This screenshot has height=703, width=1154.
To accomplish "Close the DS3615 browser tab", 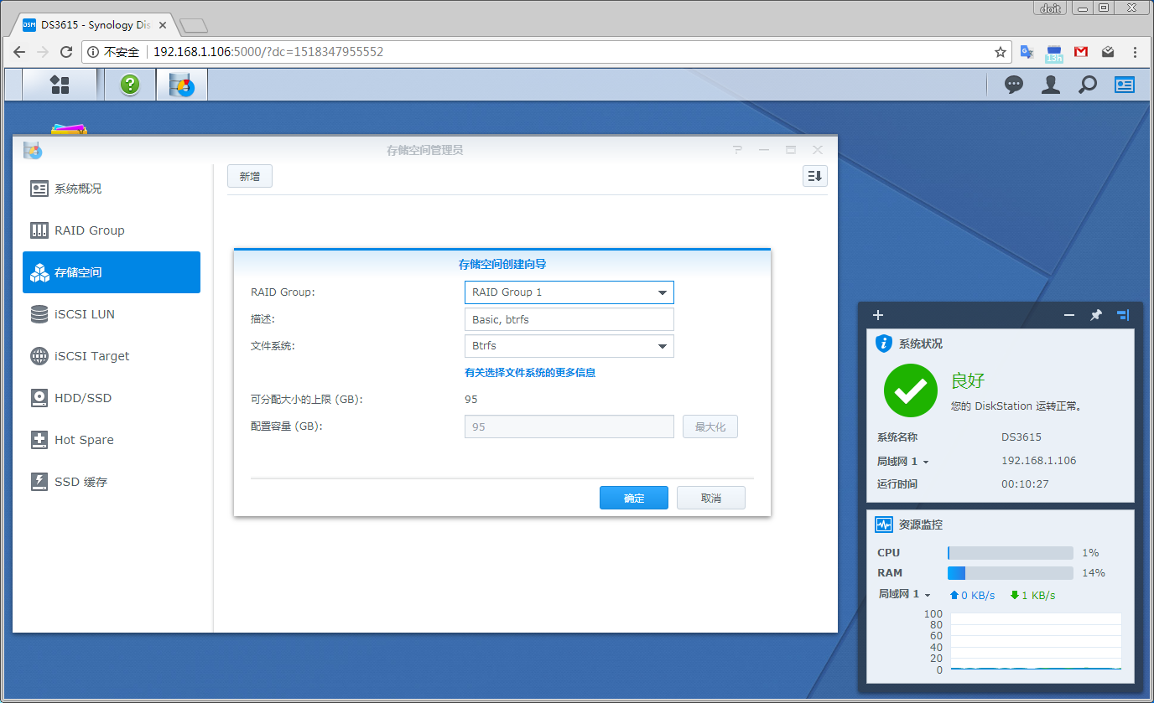I will 163,25.
